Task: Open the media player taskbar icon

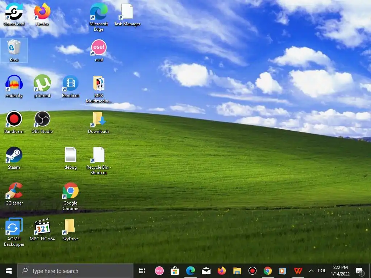Action: pyautogui.click(x=283, y=271)
